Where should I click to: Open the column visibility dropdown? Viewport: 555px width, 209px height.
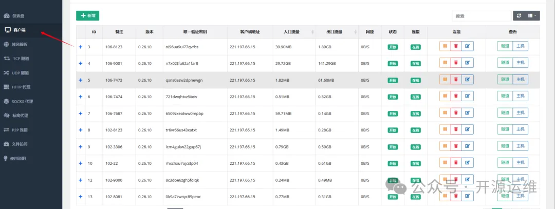click(533, 16)
